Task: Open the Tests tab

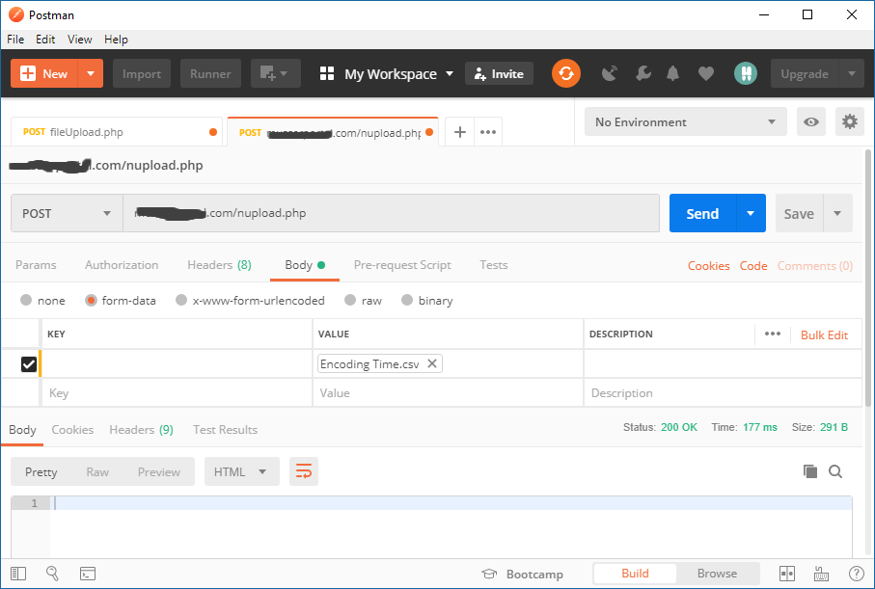Action: click(x=494, y=265)
